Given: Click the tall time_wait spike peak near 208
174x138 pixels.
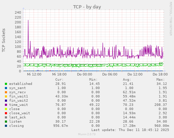Looking at the screenshot, I should [x=28, y=20].
